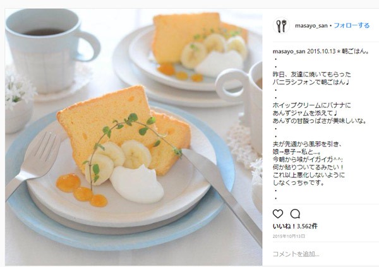379x267 pixels.
Task: Click the whipped cream on front plate
Action: (136, 184)
